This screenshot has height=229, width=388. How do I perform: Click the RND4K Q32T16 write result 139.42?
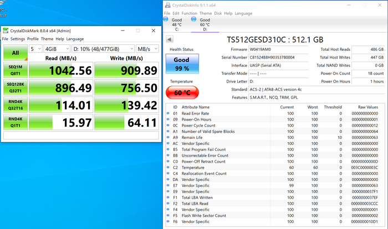pos(126,105)
